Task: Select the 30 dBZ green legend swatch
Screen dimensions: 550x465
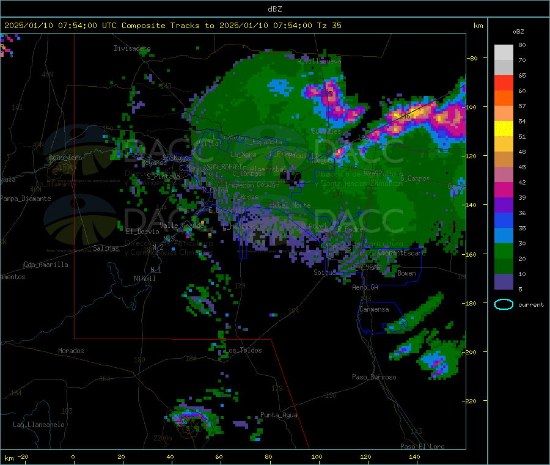Action: (504, 251)
